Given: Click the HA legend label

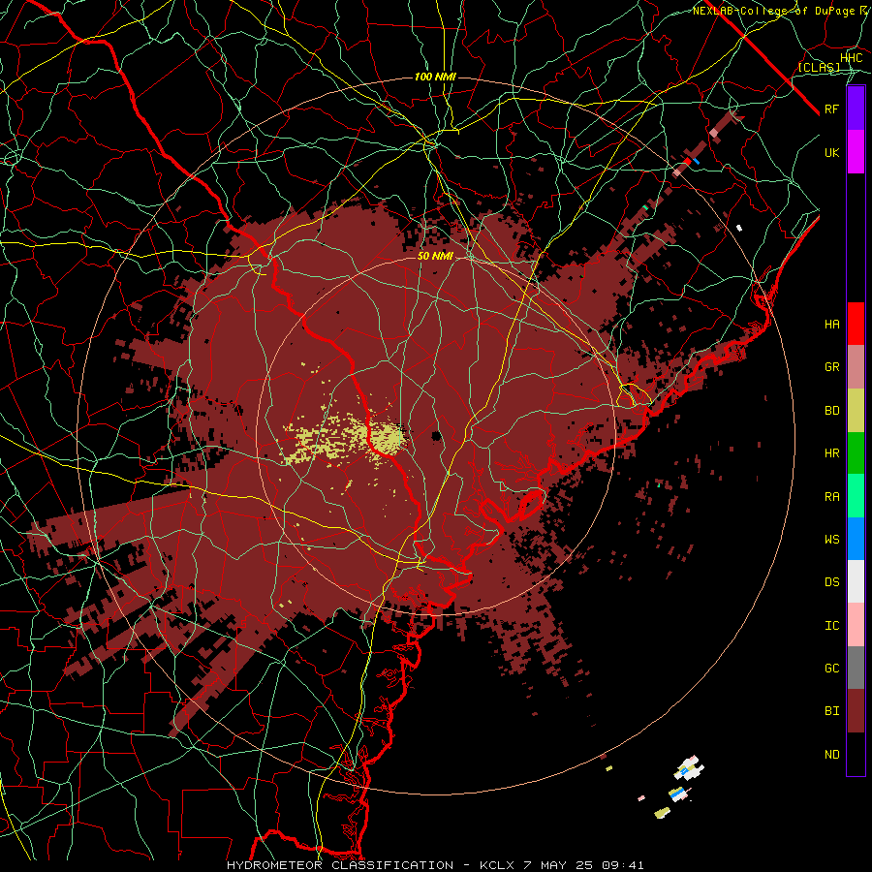Looking at the screenshot, I should (x=831, y=324).
